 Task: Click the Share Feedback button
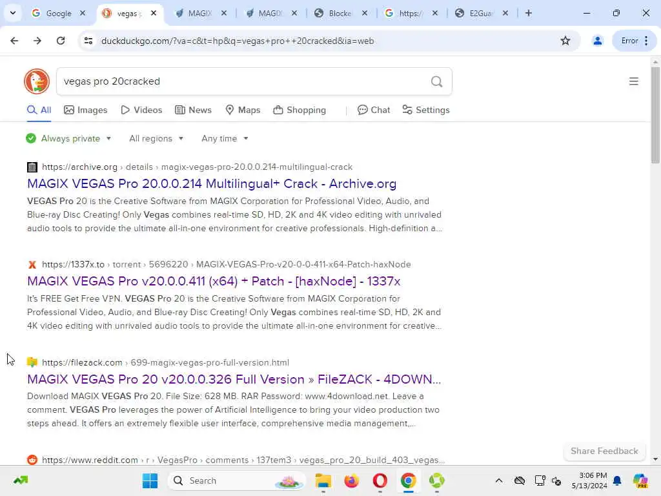tap(604, 451)
